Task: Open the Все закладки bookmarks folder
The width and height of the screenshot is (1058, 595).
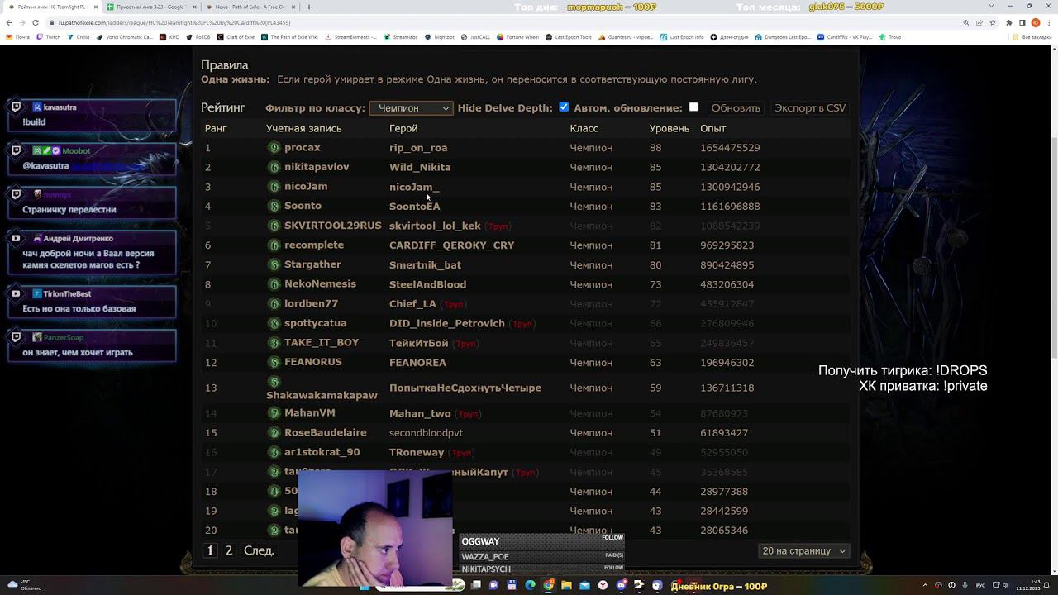Action: pos(1033,37)
